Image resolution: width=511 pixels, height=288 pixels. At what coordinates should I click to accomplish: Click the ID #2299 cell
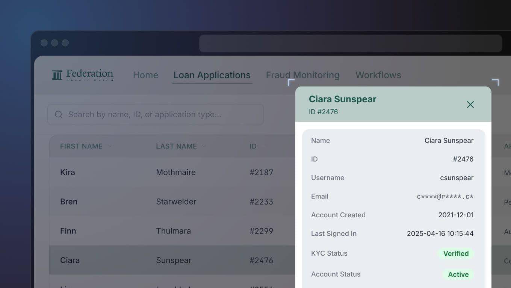click(x=262, y=231)
